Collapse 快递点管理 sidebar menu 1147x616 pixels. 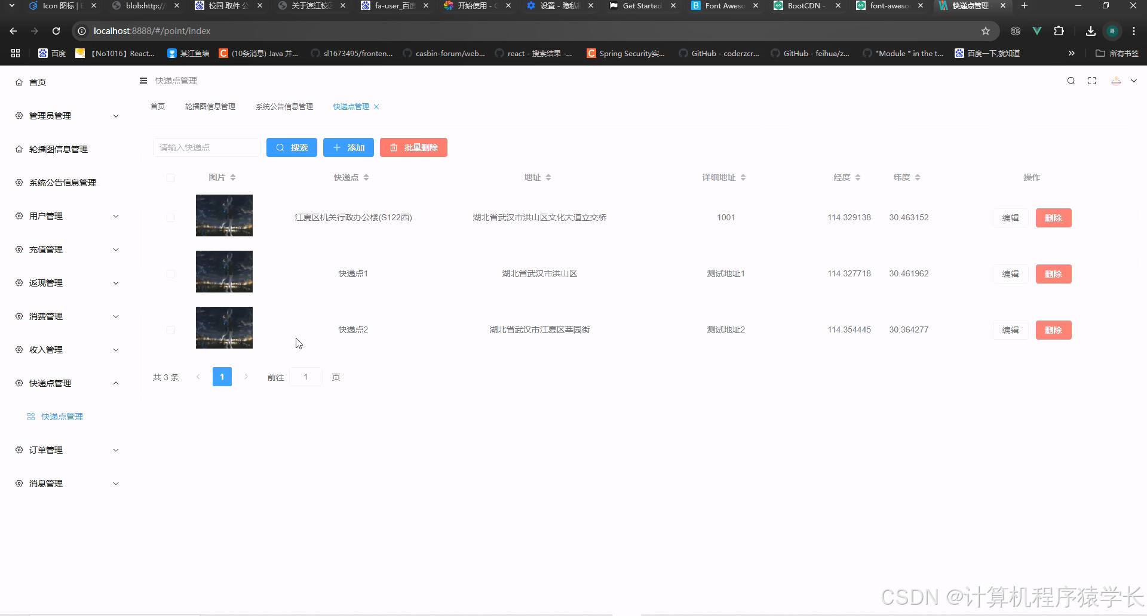66,383
